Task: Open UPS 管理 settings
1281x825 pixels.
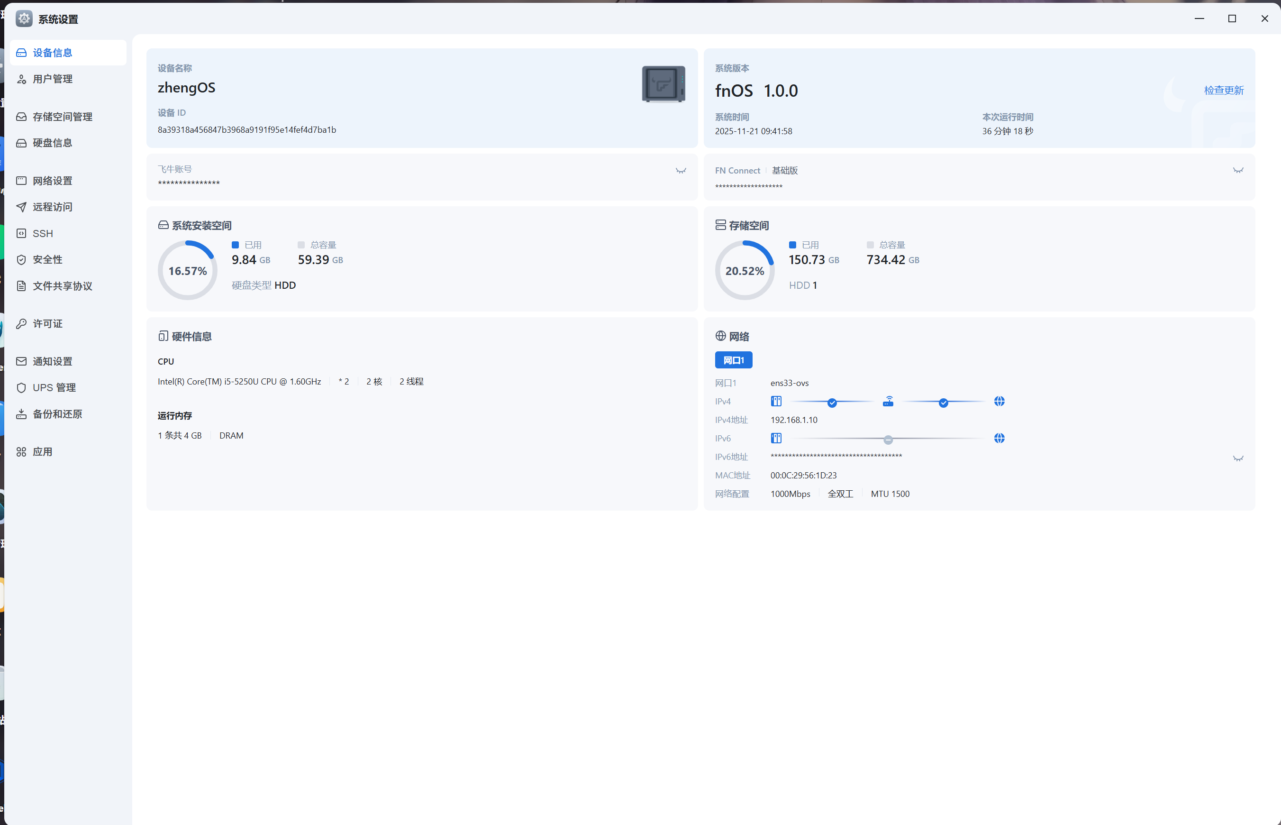Action: (54, 387)
